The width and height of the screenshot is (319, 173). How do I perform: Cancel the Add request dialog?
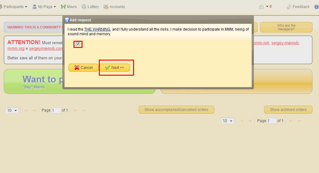coord(83,68)
